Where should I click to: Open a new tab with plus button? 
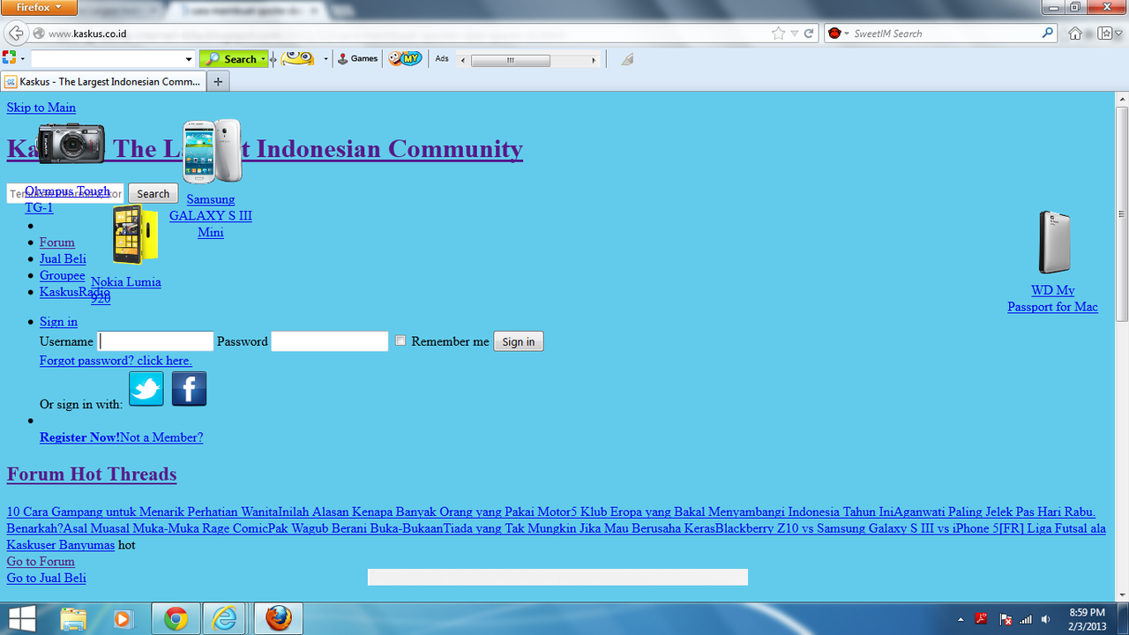click(218, 81)
